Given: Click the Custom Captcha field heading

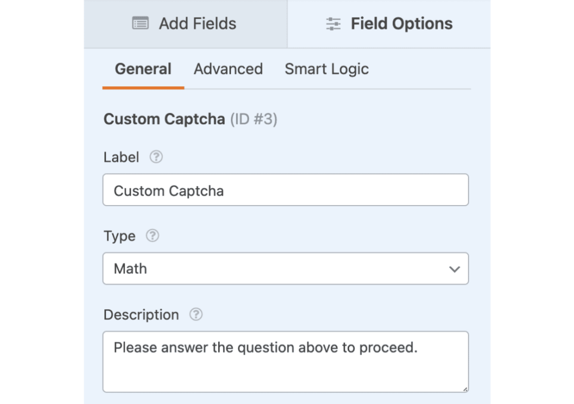Looking at the screenshot, I should pos(164,119).
